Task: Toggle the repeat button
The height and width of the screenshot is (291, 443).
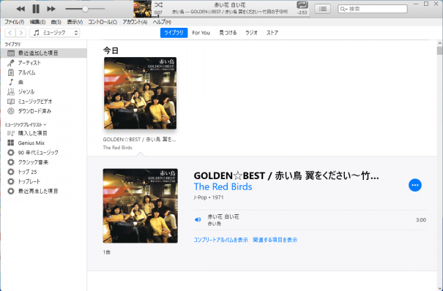Action: [x=302, y=5]
